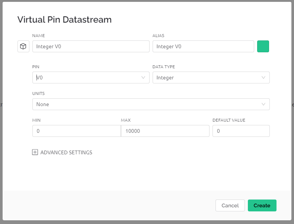The height and width of the screenshot is (224, 294).
Task: Click the Create button
Action: tap(262, 205)
